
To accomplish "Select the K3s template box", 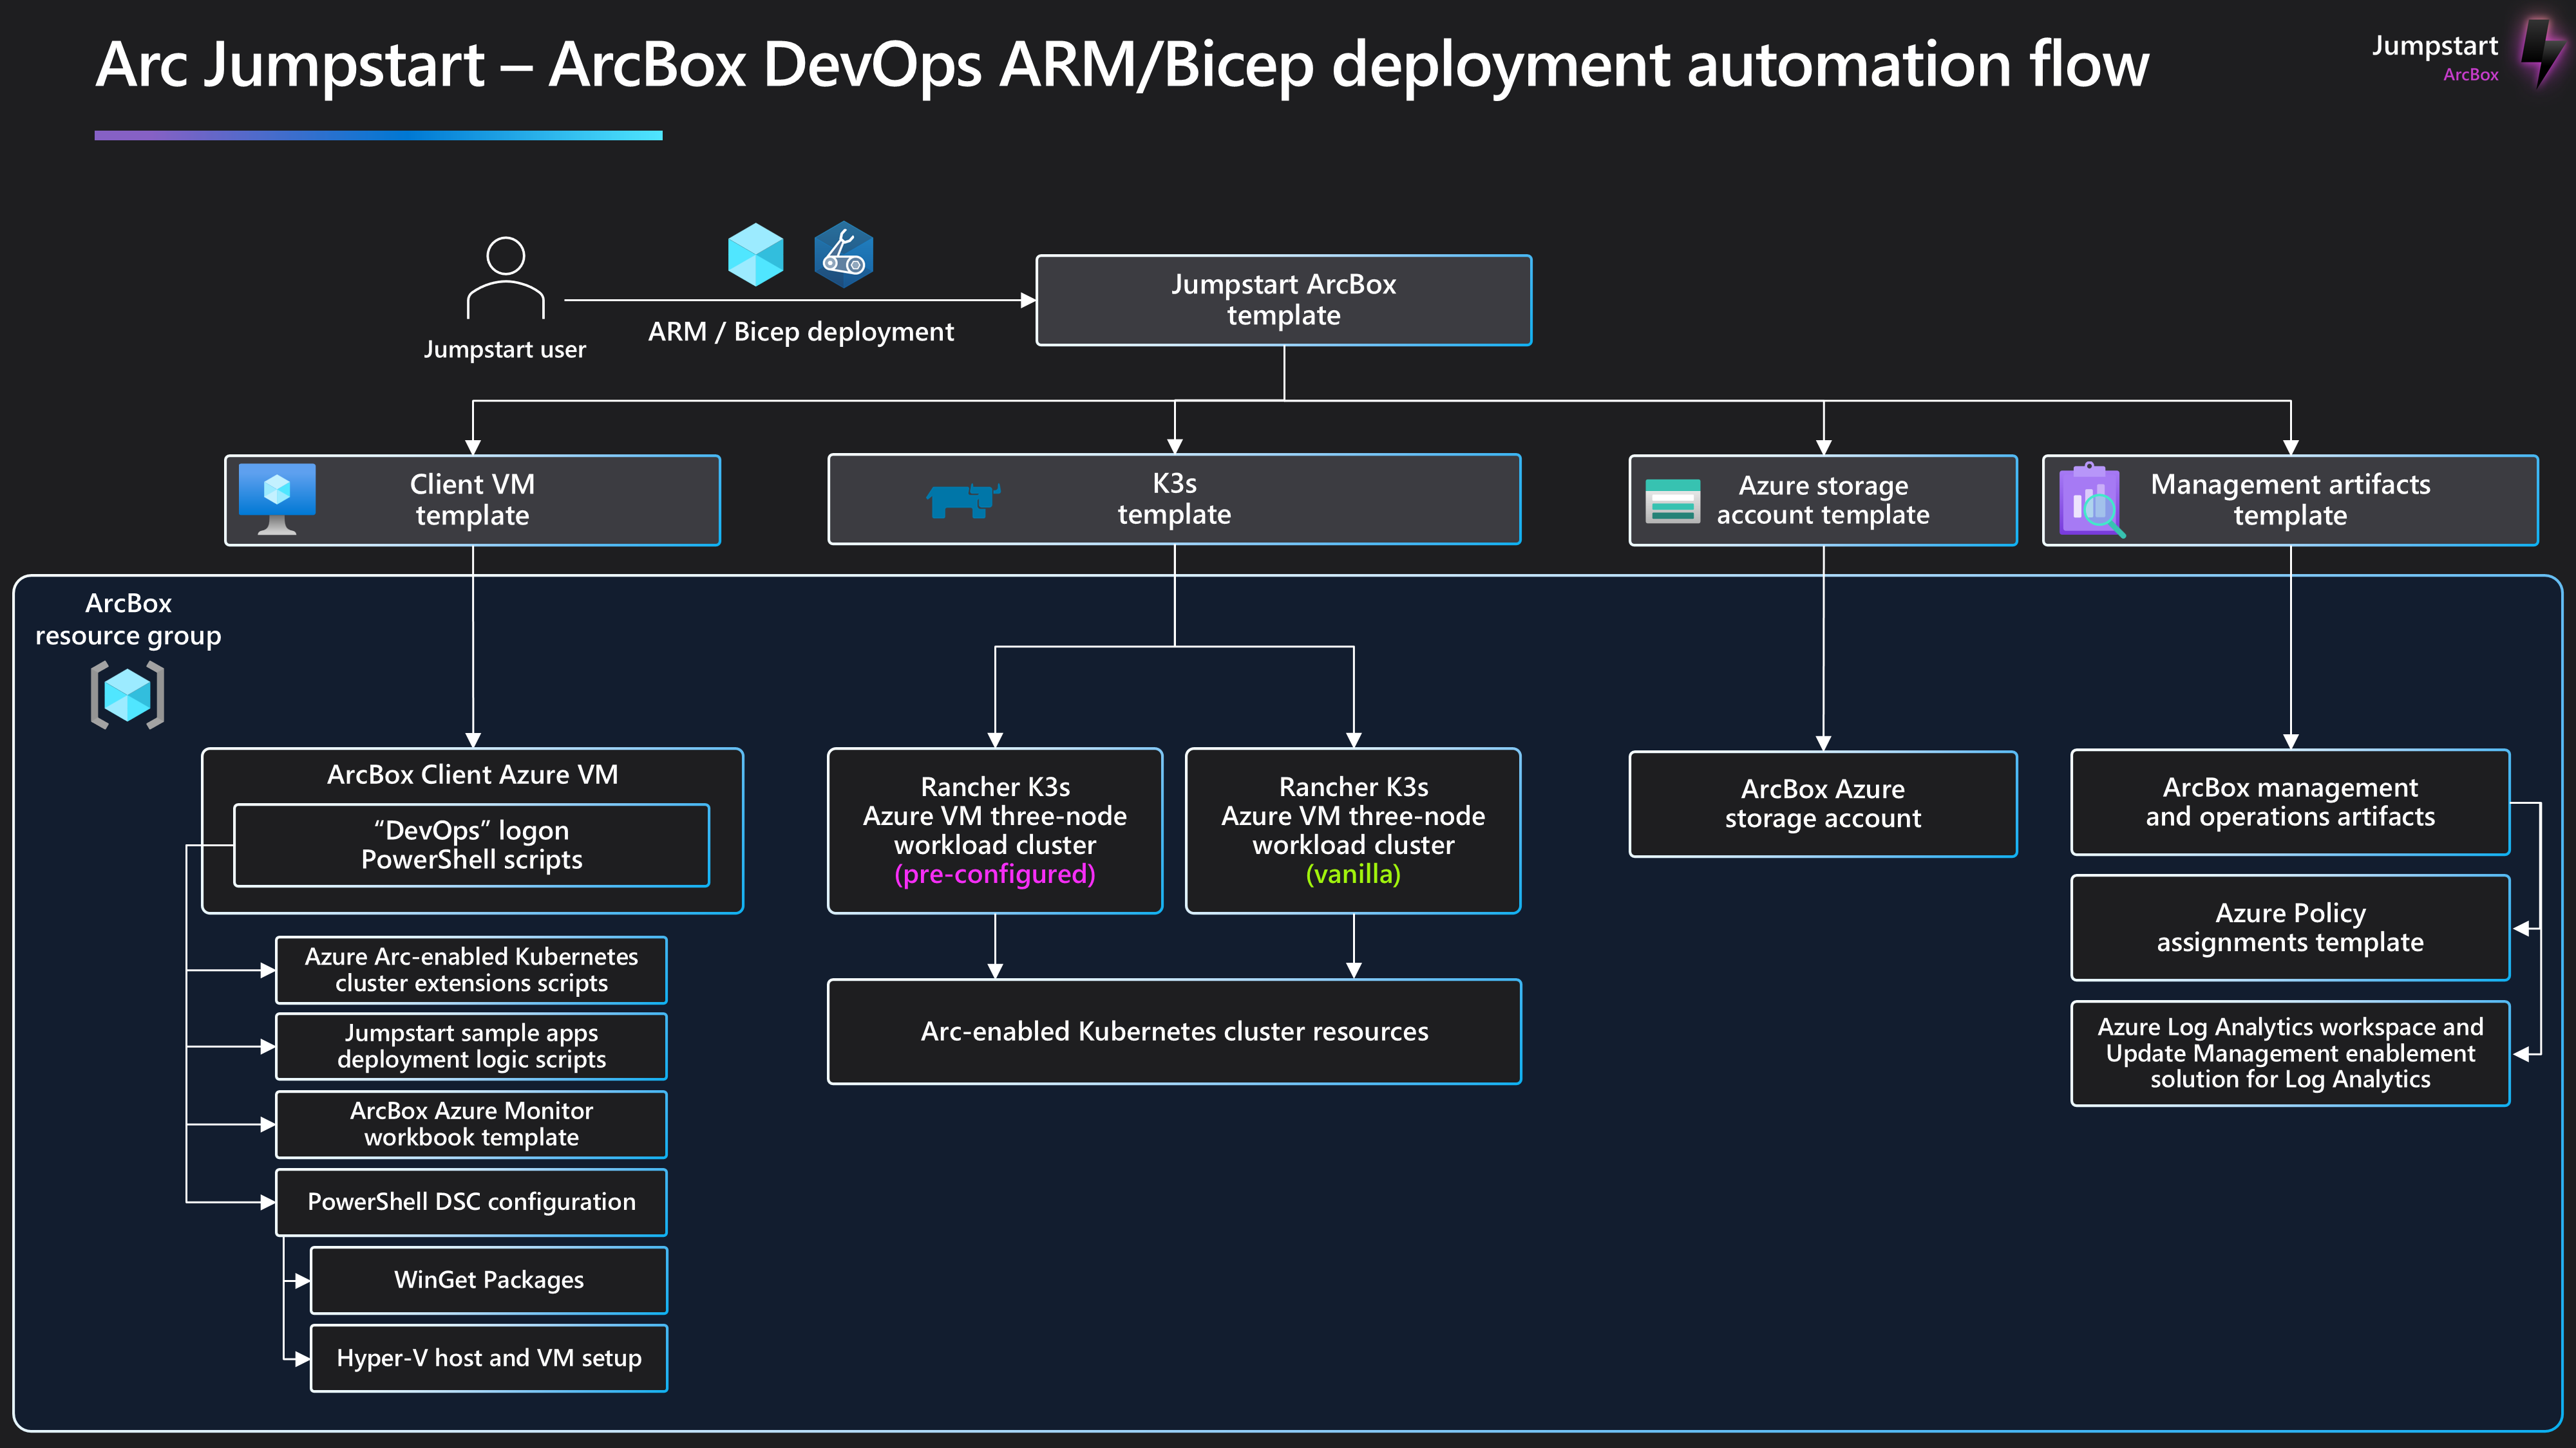I will (1174, 499).
